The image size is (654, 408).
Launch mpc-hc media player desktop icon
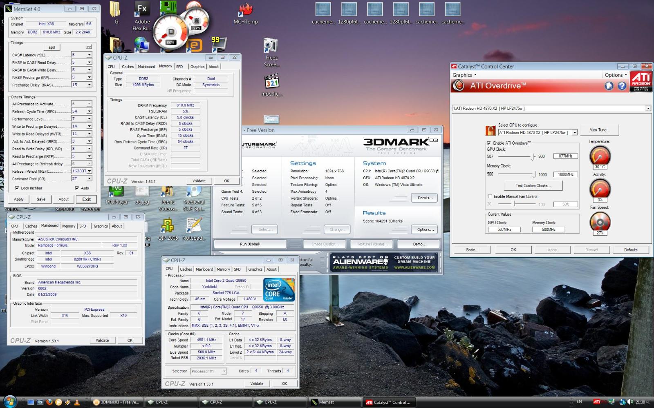[x=272, y=85]
